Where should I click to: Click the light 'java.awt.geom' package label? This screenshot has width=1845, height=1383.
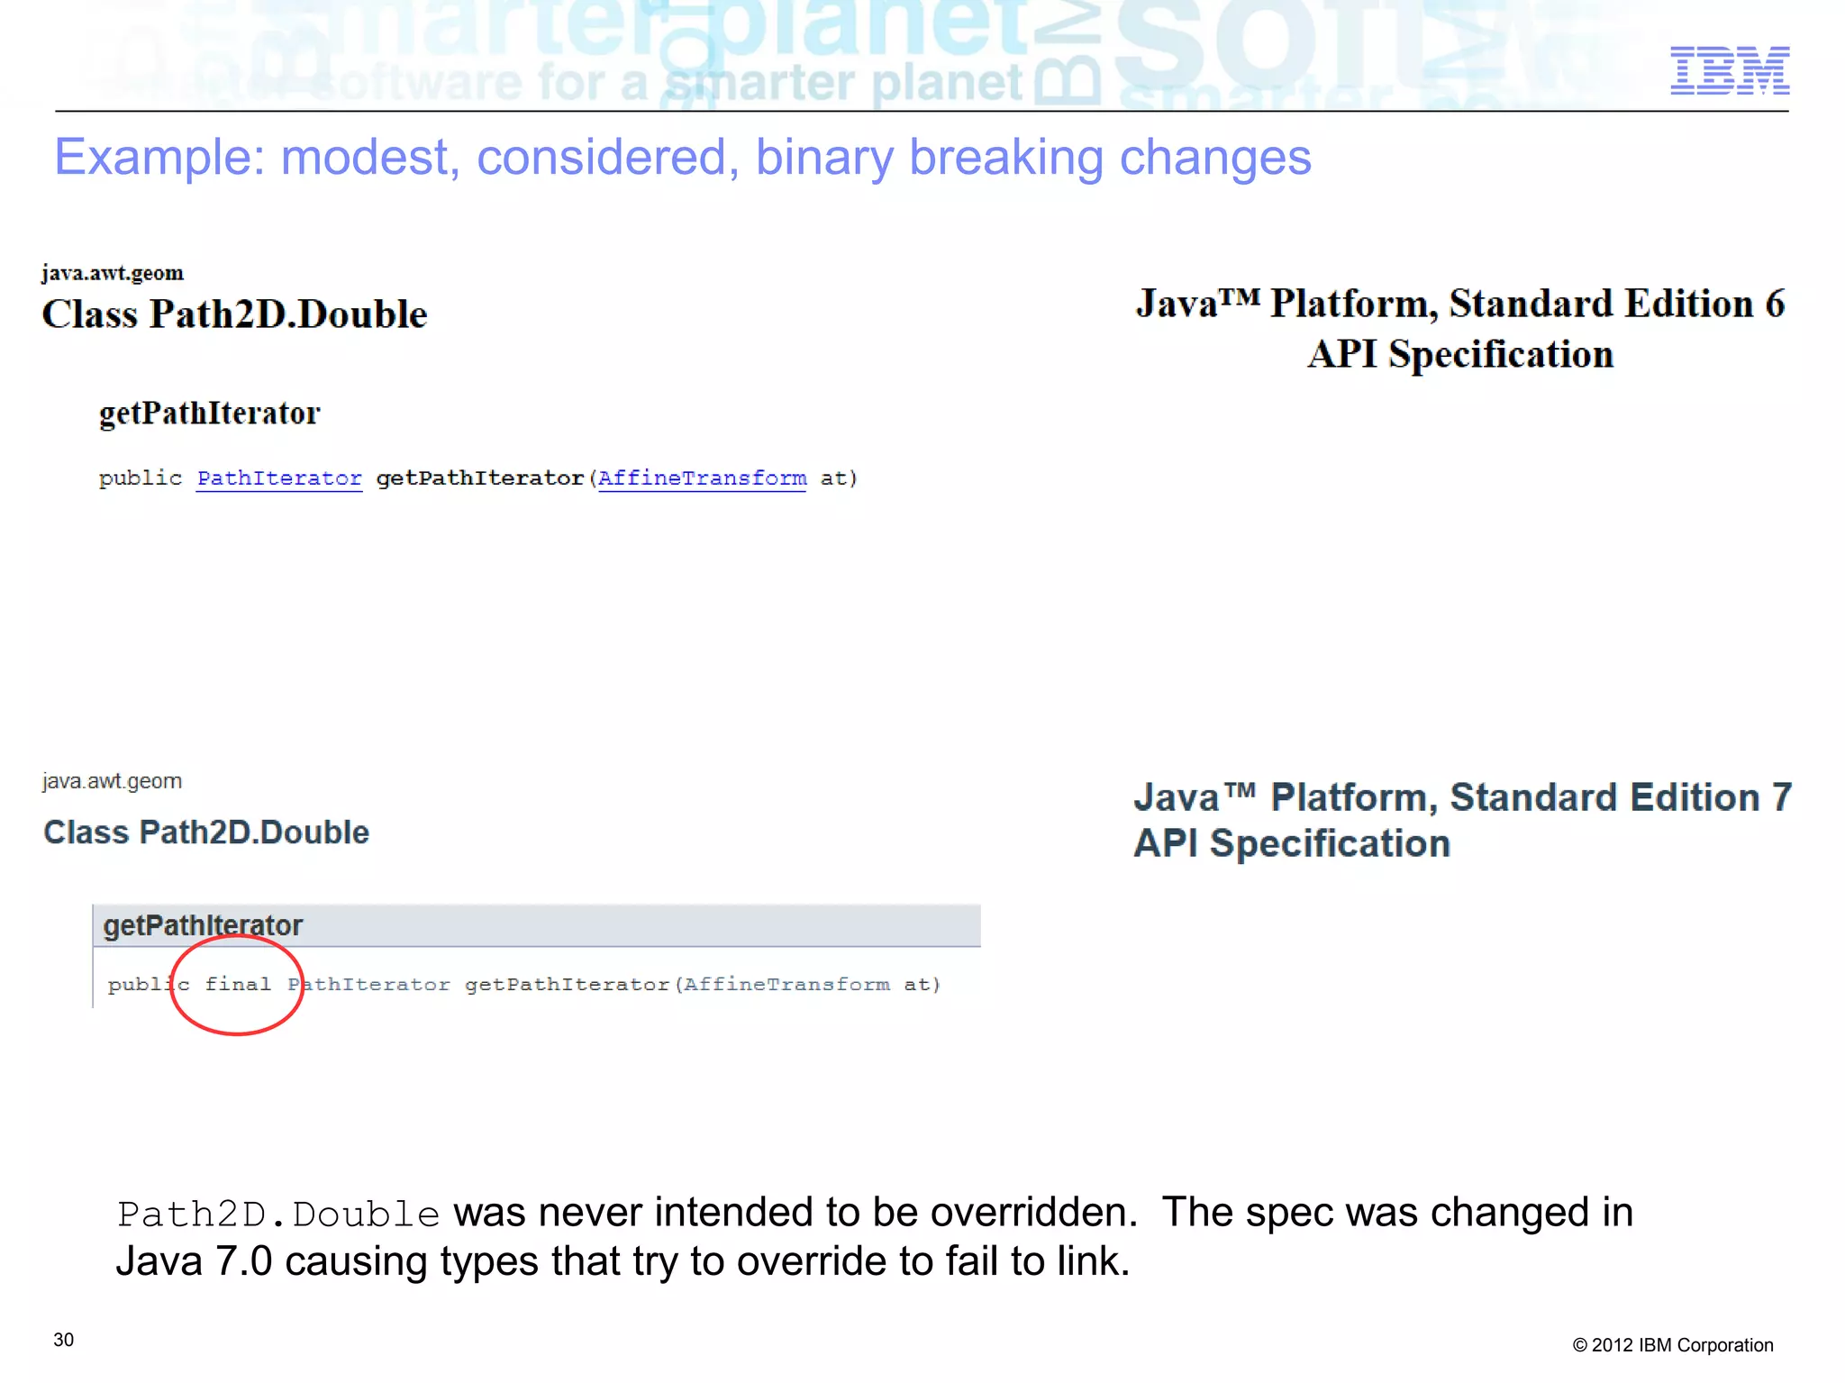coord(112,781)
